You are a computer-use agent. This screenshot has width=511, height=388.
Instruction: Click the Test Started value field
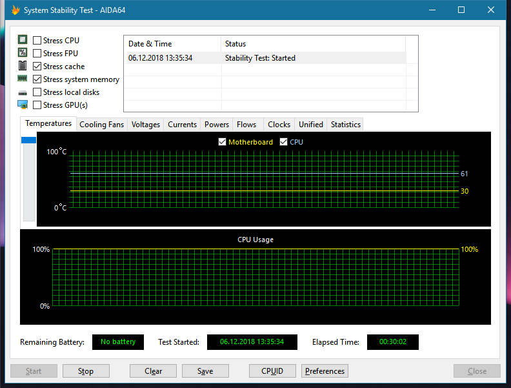click(x=252, y=342)
